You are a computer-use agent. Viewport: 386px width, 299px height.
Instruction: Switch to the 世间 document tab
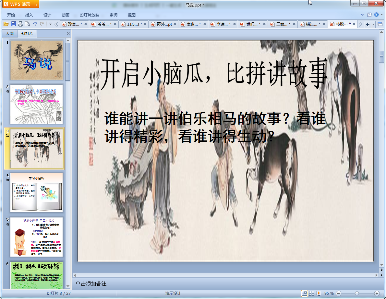(253, 24)
